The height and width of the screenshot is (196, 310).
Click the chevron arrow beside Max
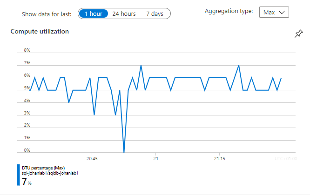pos(282,12)
